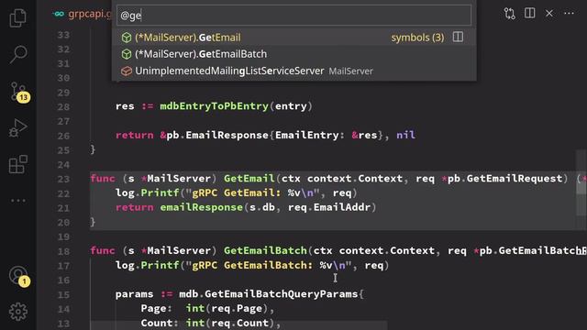Select (*MailServer).GetEmail symbol result

(293, 38)
